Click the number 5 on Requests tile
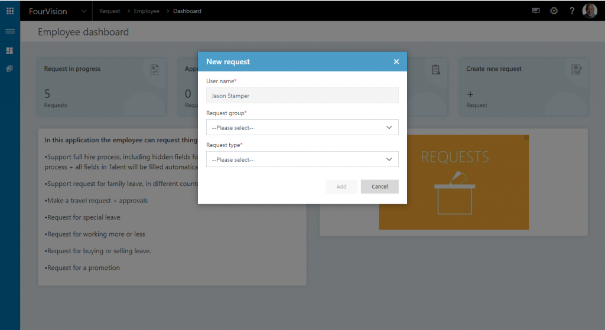Viewport: 605px width, 330px height. click(x=47, y=94)
